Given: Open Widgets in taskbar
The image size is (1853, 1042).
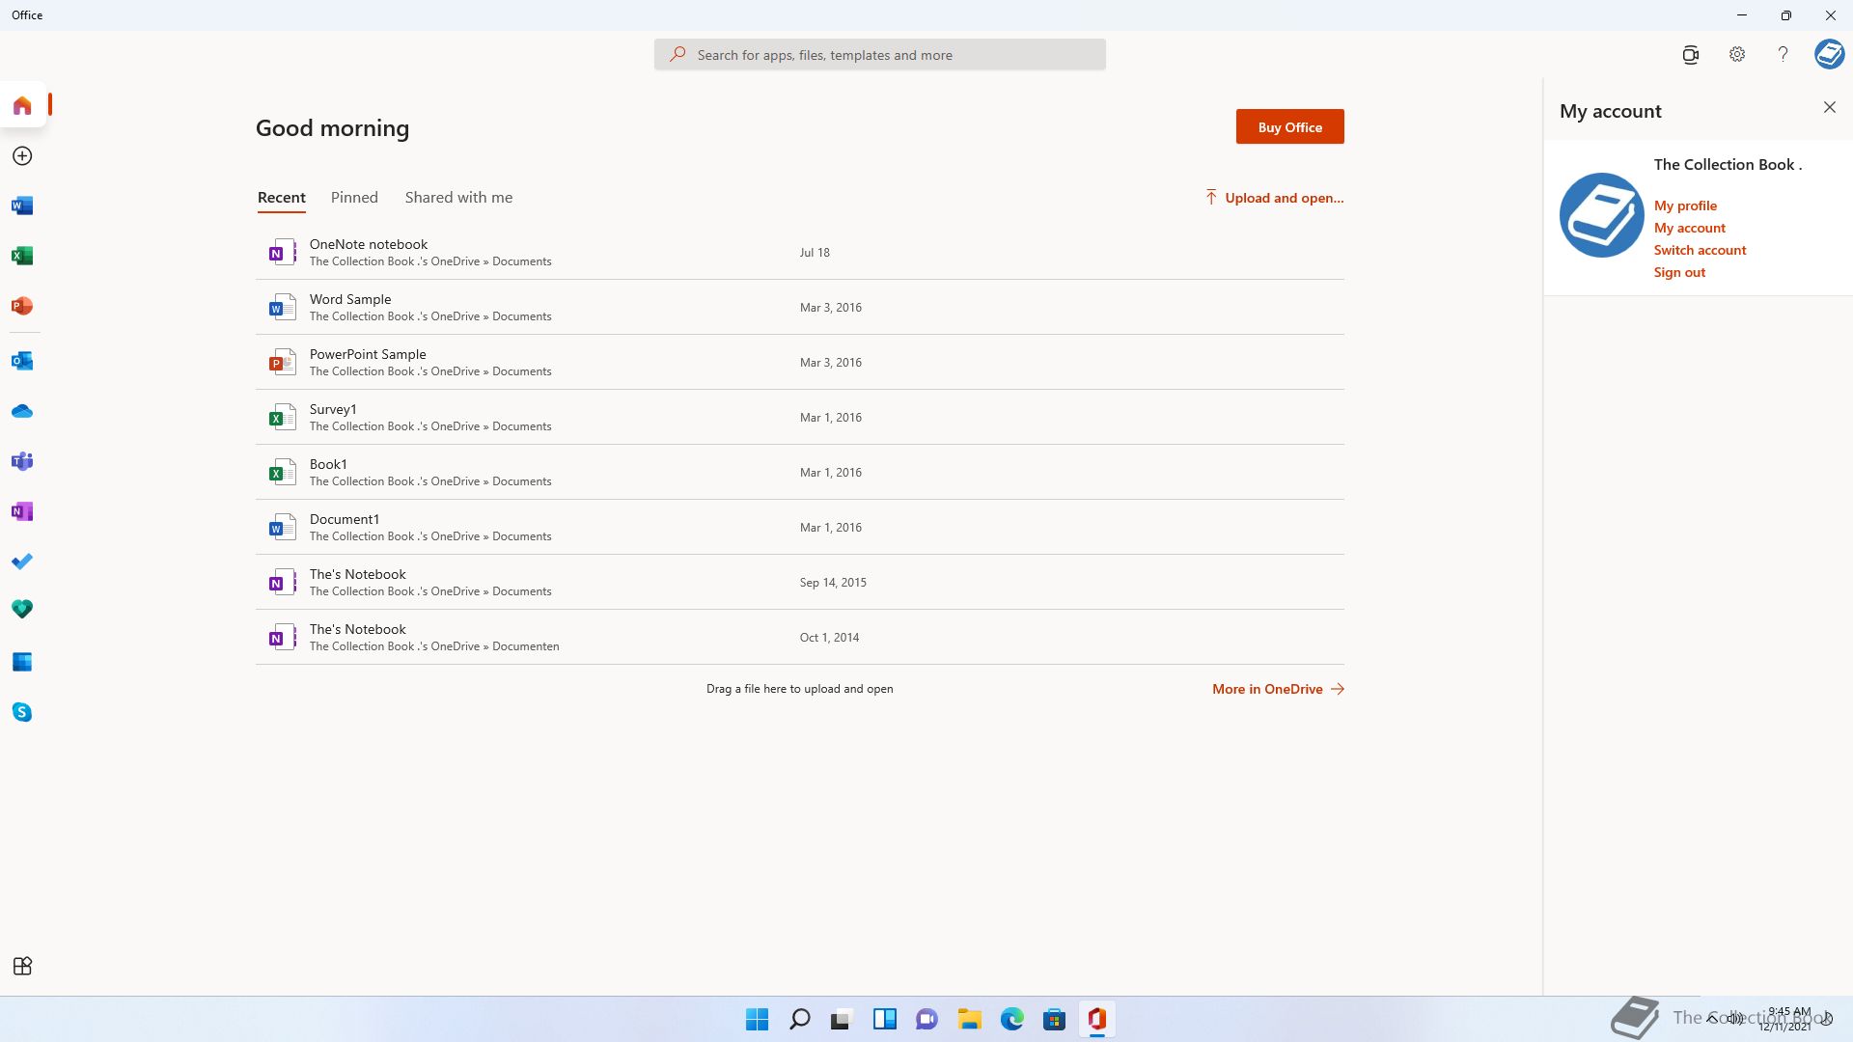Looking at the screenshot, I should [884, 1019].
